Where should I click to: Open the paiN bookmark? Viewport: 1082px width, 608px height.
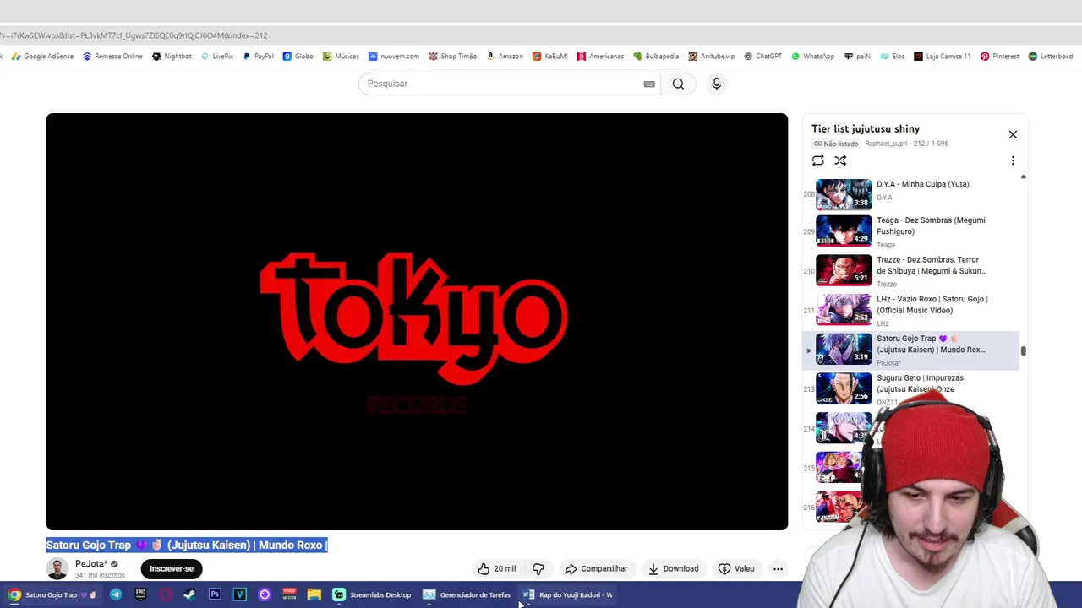coord(856,57)
